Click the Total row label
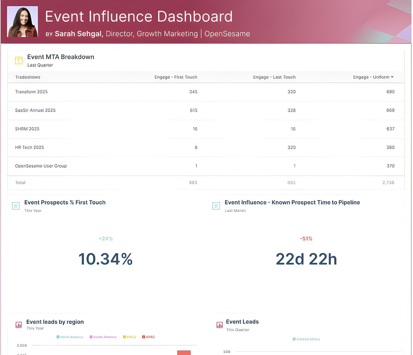The width and height of the screenshot is (413, 355). [x=20, y=182]
